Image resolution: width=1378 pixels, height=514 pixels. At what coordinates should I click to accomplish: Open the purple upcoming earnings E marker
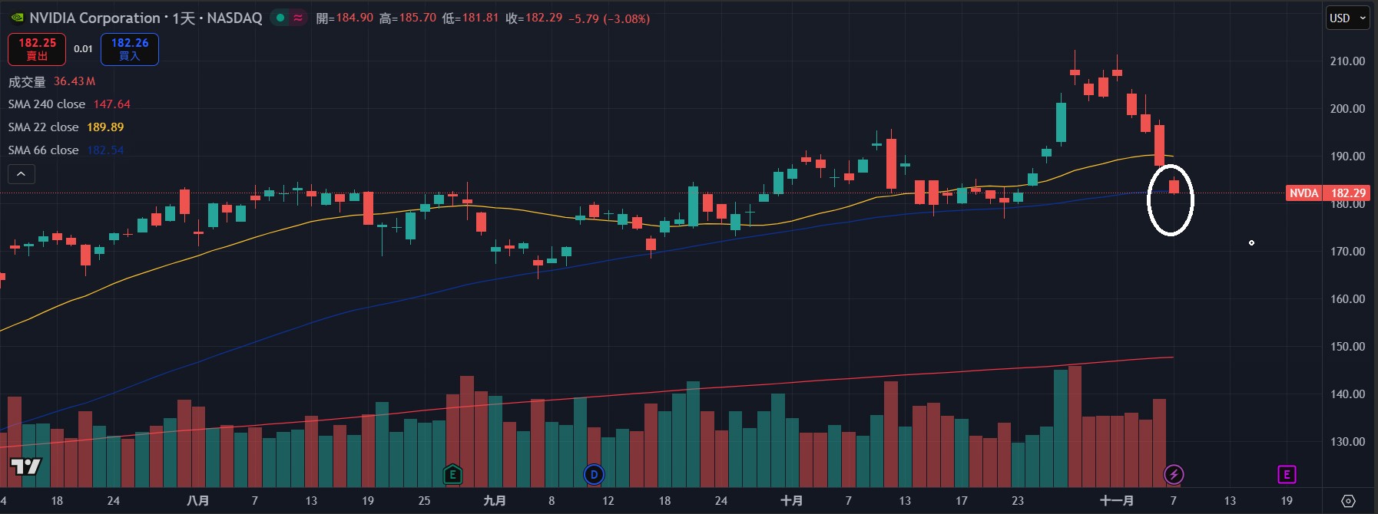[x=1287, y=475]
